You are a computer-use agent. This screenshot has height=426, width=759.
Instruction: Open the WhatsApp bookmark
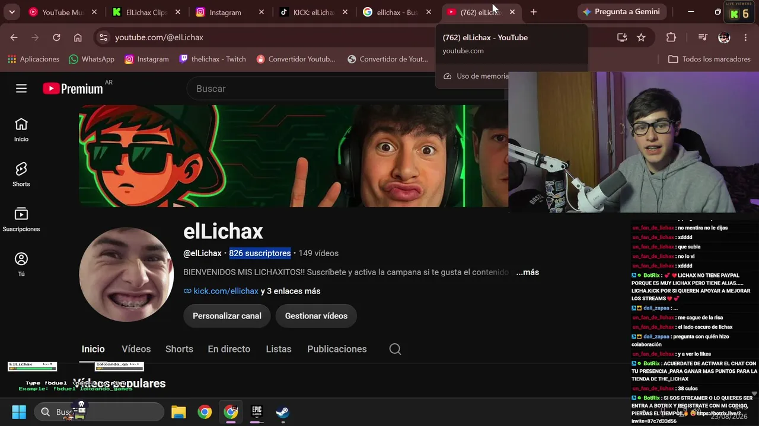91,59
